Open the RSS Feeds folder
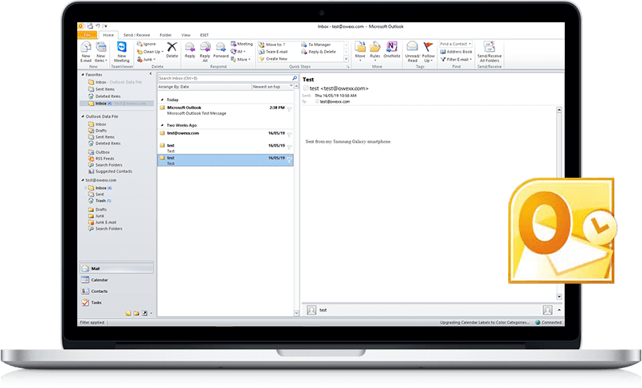The height and width of the screenshot is (388, 642). pos(101,159)
